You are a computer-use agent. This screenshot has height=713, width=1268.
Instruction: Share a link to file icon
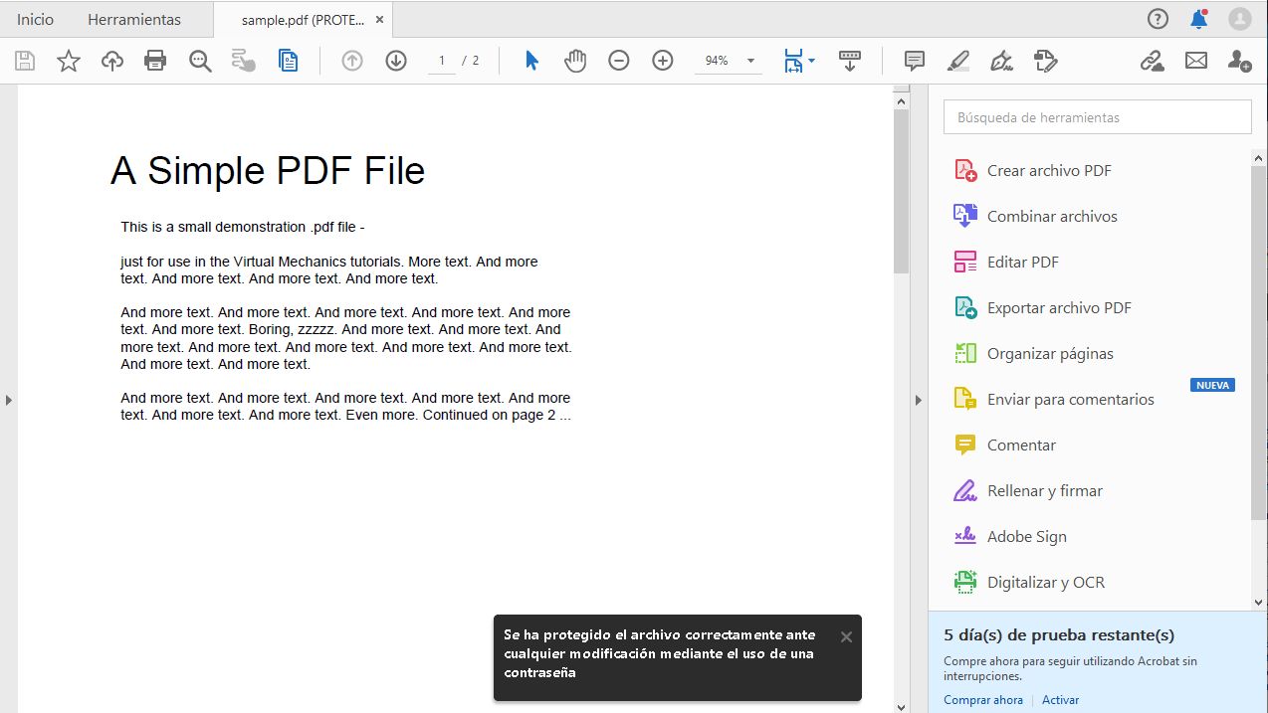(1153, 62)
